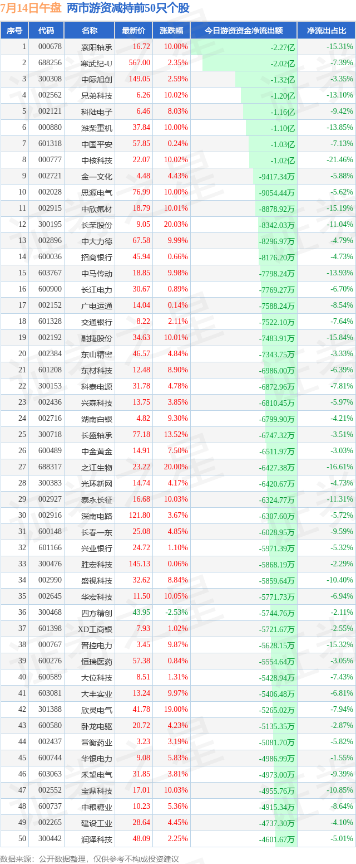Click the 名称 column header
The height and width of the screenshot is (864, 356).
pos(90,31)
